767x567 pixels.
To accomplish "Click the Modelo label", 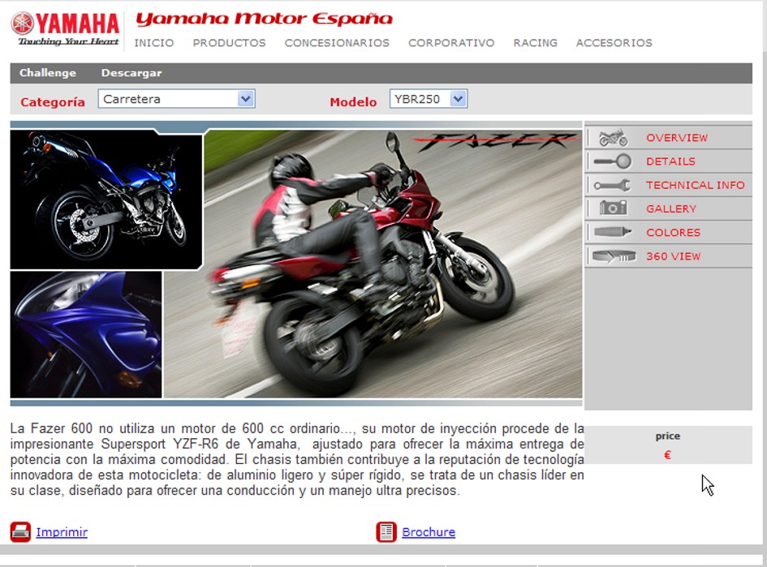I will click(353, 102).
